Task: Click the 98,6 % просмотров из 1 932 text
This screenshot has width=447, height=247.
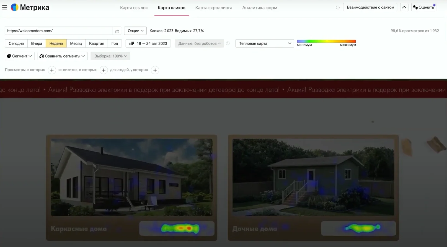Action: point(415,31)
